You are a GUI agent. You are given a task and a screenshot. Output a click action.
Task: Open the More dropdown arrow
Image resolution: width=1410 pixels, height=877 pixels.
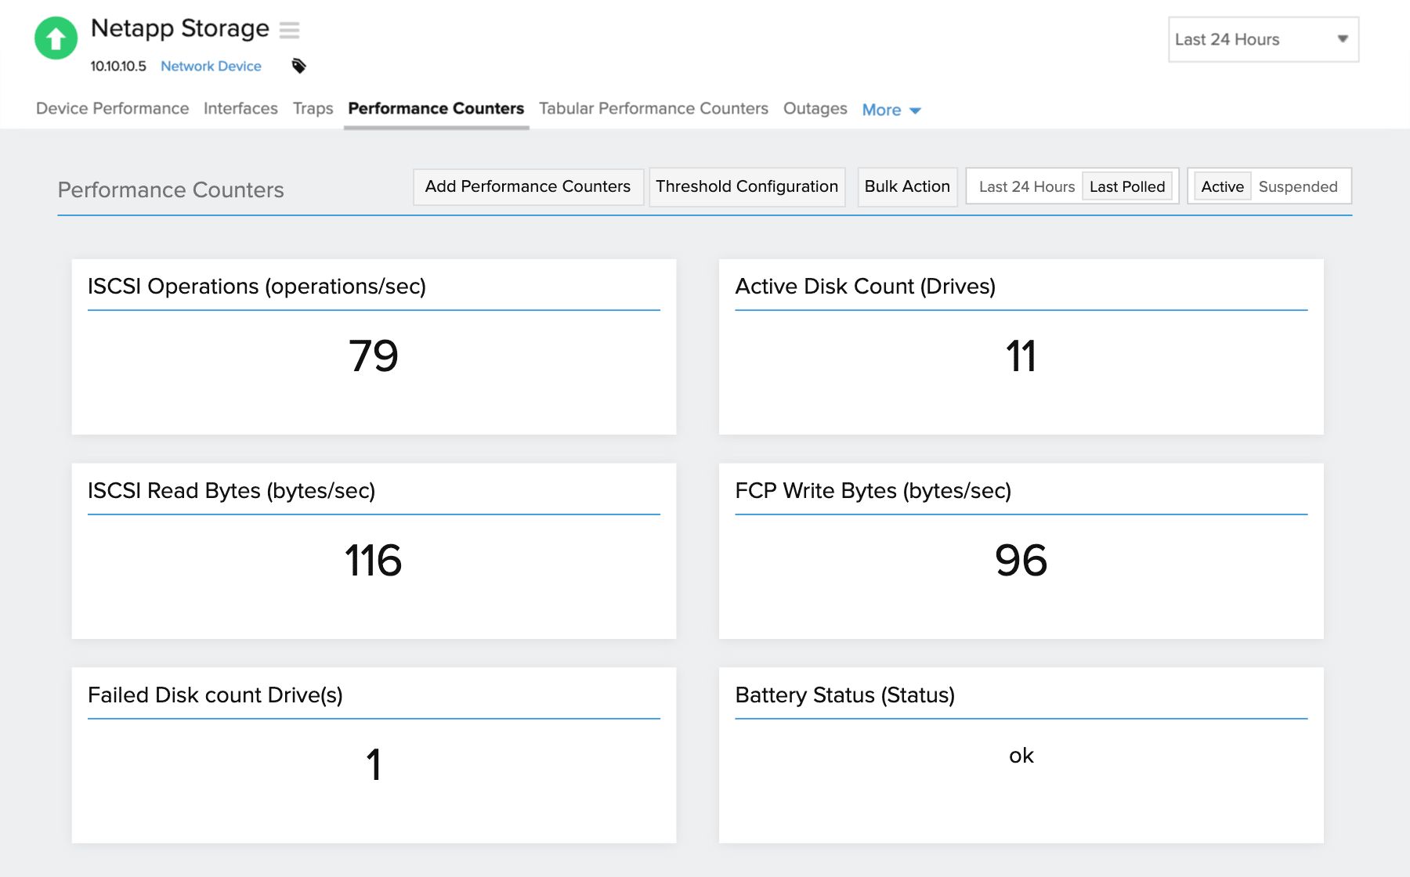pyautogui.click(x=916, y=111)
